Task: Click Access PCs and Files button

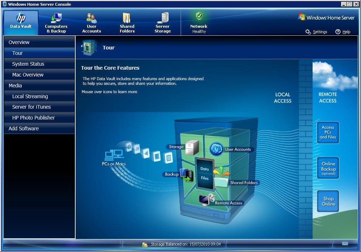Action: pyautogui.click(x=328, y=132)
